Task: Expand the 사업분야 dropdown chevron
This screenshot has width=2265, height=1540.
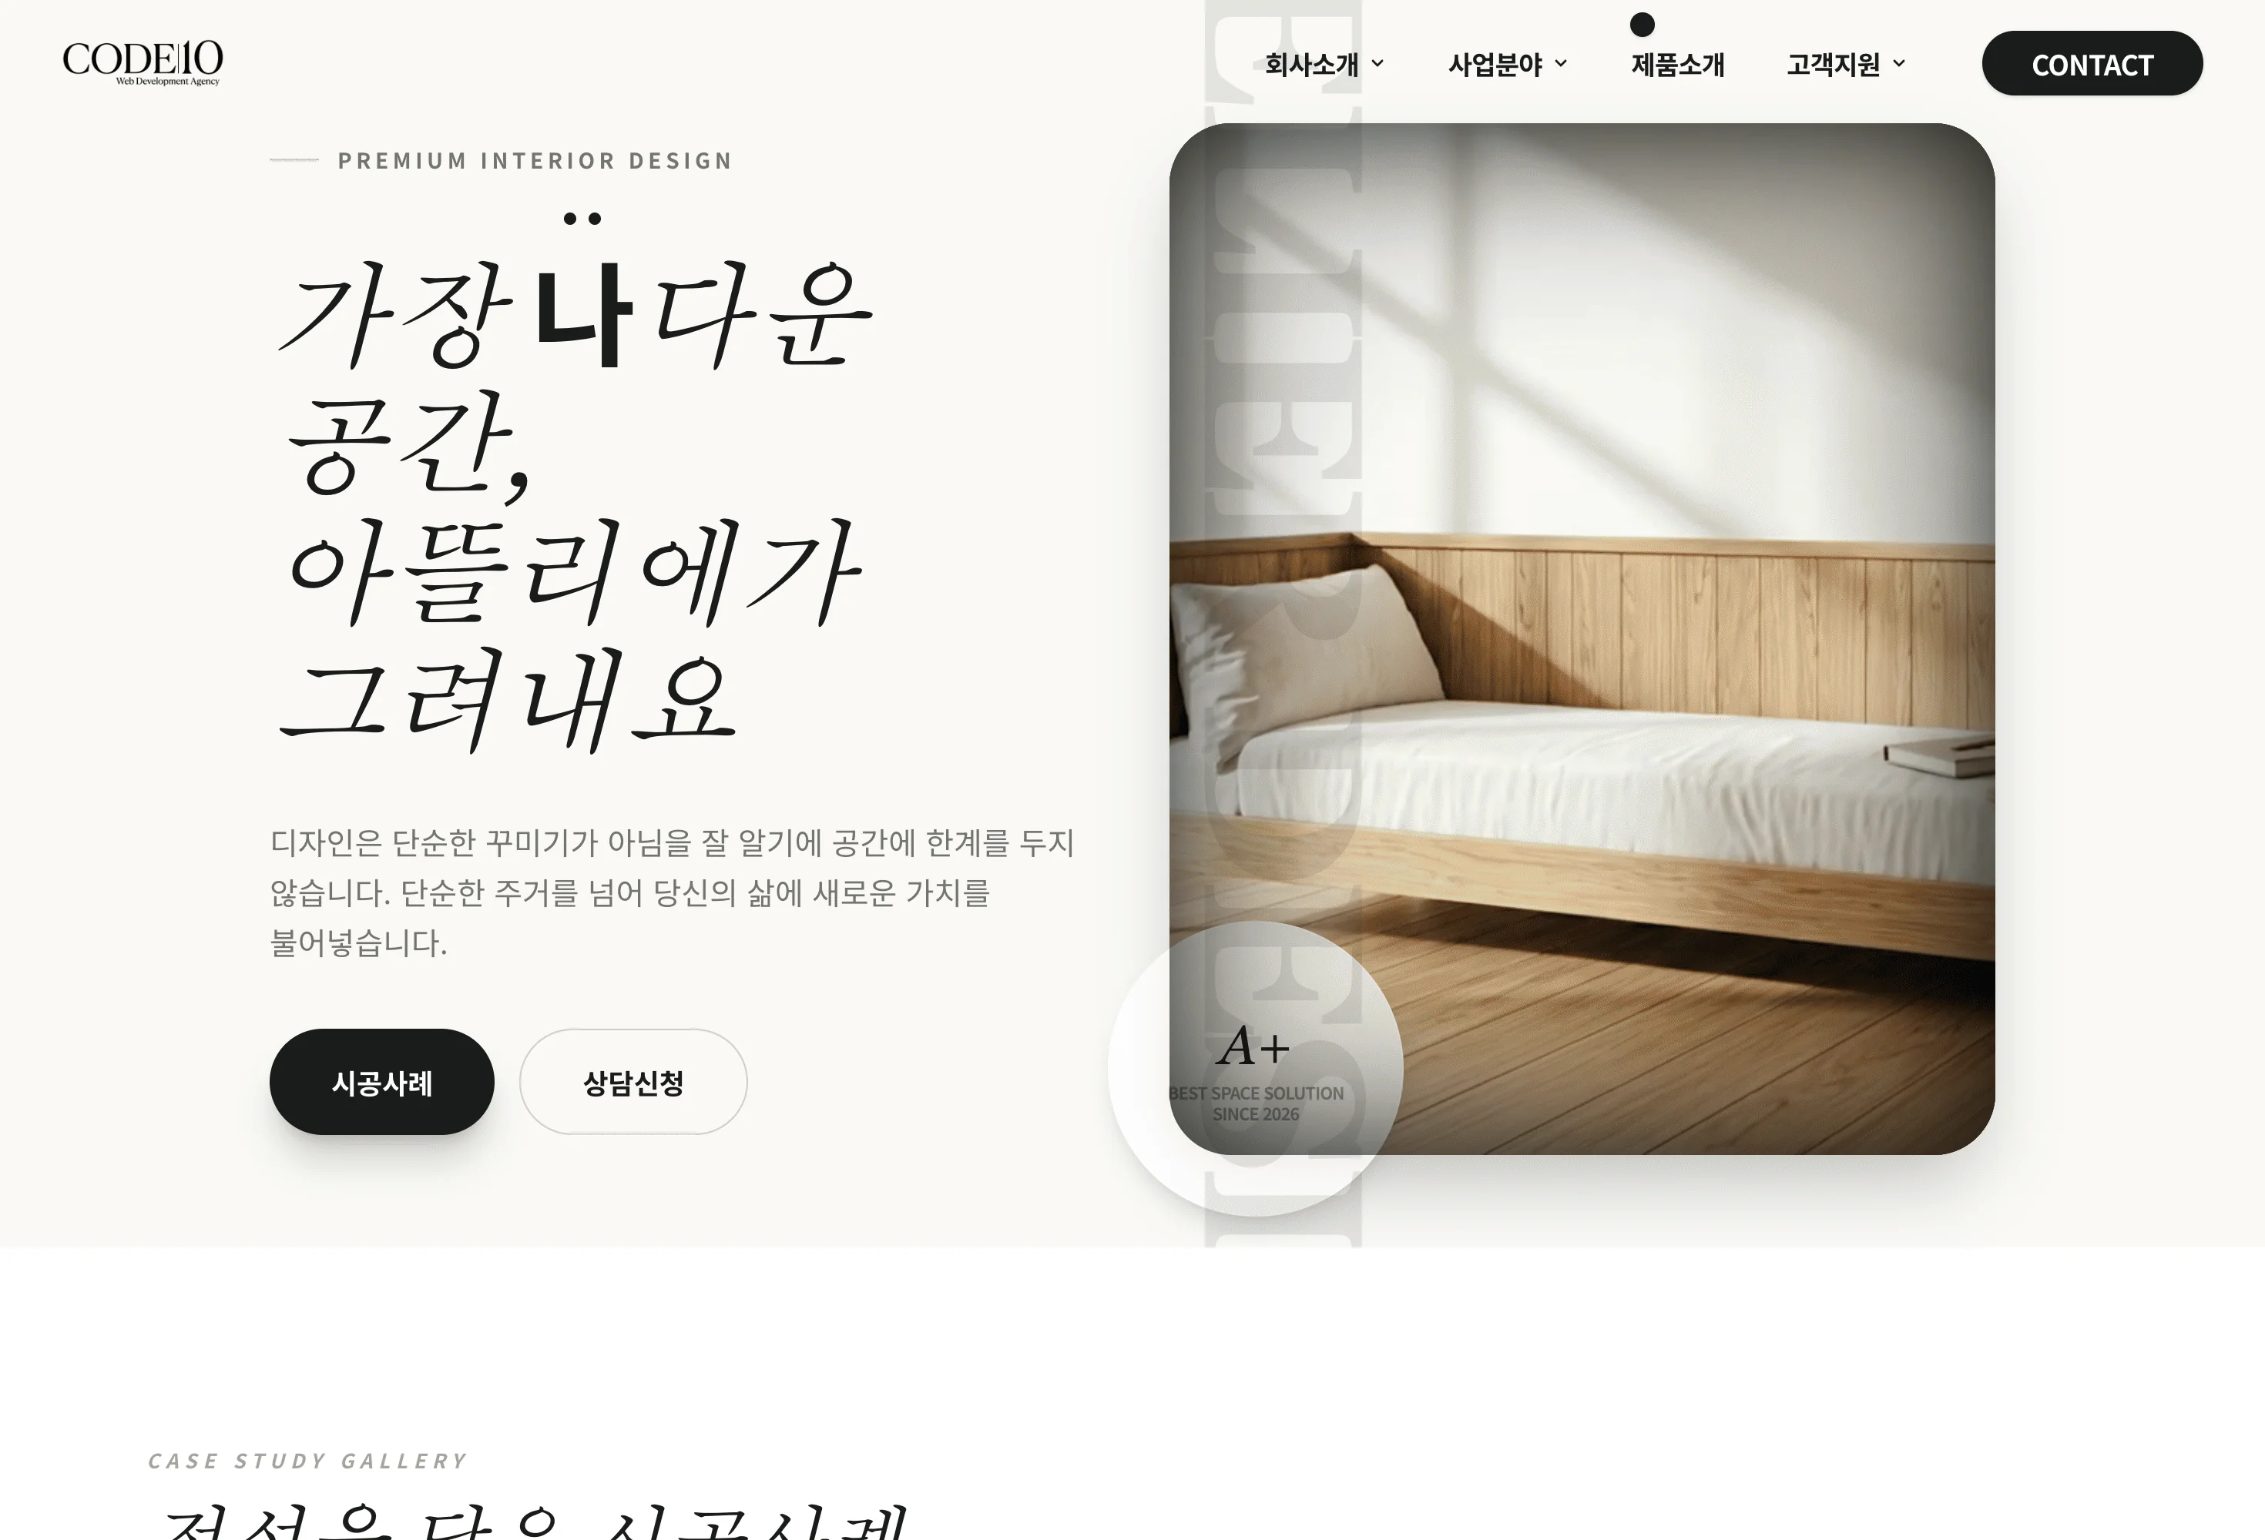Action: pos(1560,64)
